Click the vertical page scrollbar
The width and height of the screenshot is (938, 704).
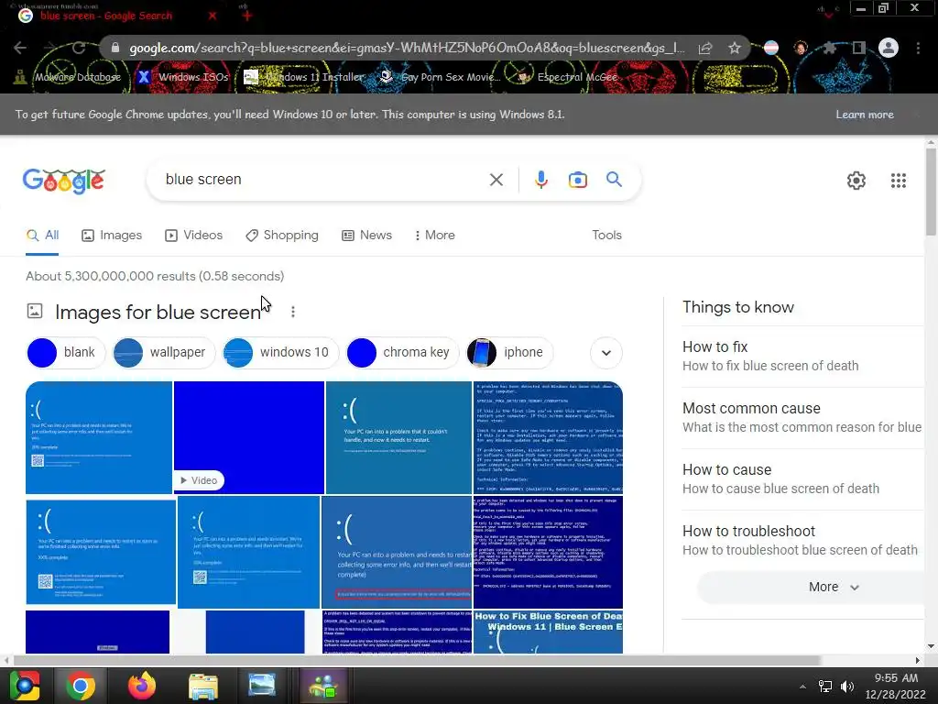coord(931,192)
